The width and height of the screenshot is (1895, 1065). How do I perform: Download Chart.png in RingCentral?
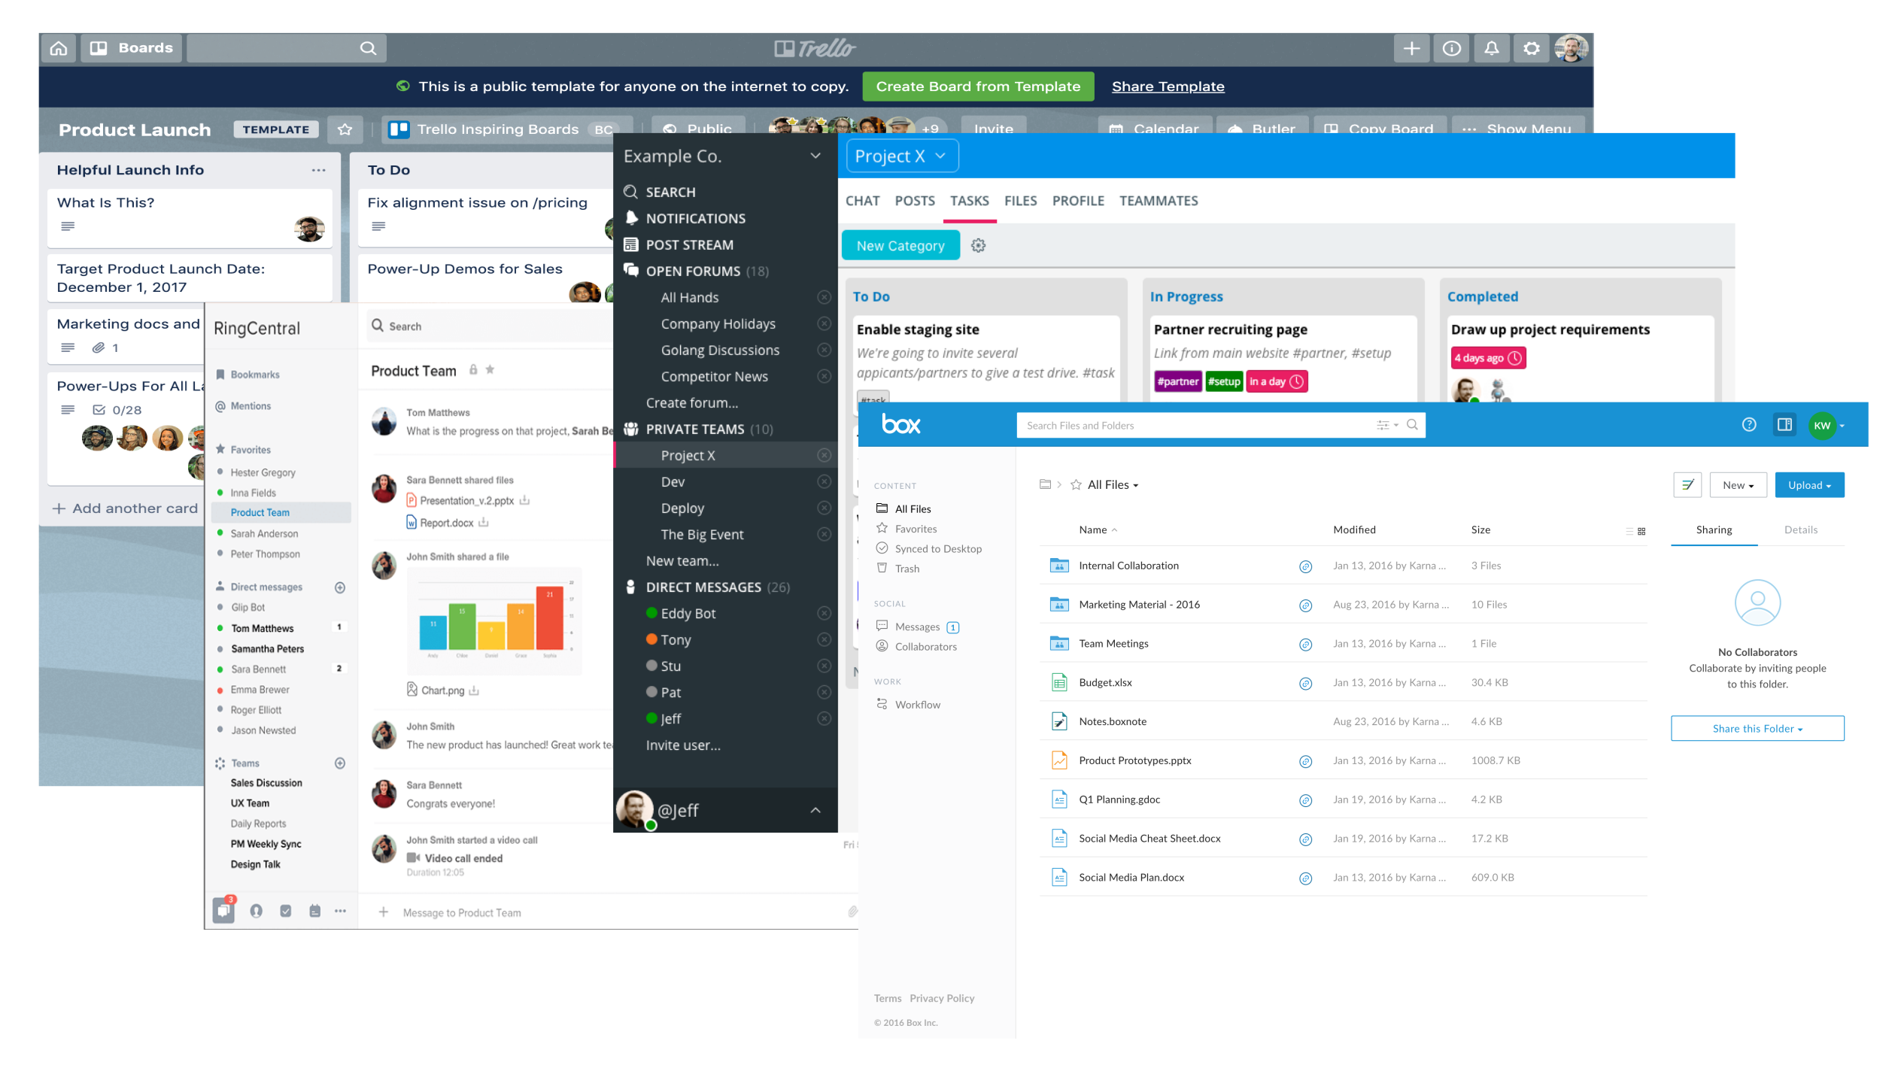[474, 690]
